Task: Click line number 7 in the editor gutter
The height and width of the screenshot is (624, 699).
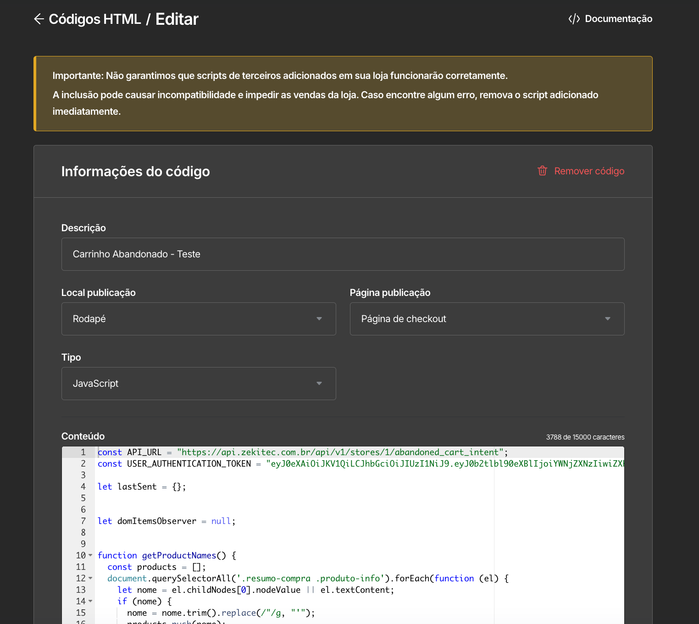Action: point(83,521)
